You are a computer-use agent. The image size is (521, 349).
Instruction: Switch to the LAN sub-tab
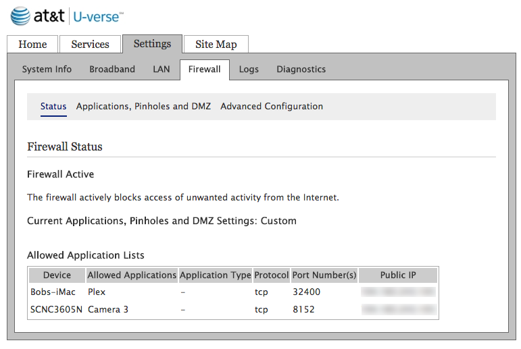[x=162, y=70]
